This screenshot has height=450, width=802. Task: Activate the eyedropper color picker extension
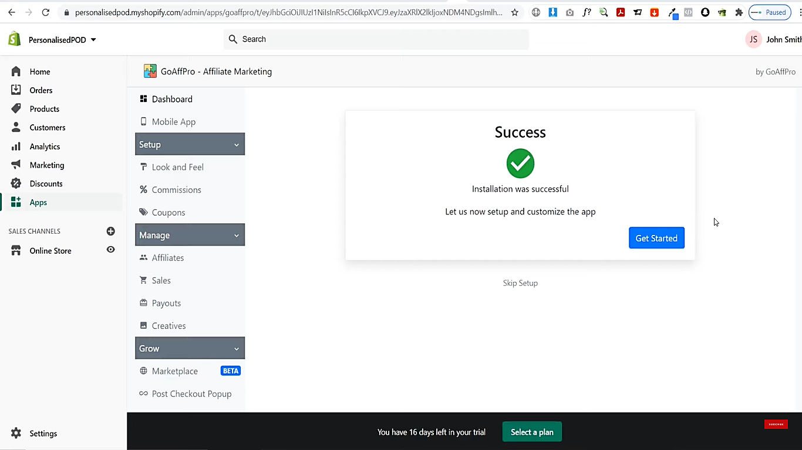(673, 13)
